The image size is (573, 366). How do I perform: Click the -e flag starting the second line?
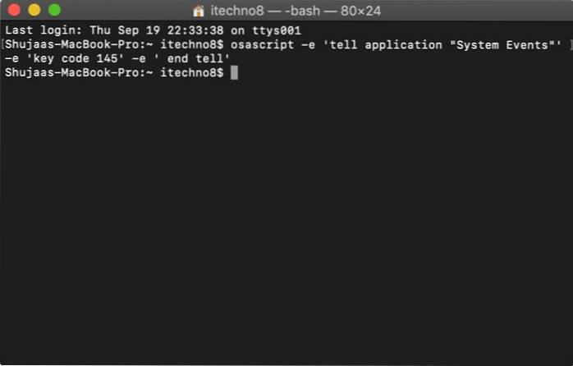point(11,58)
